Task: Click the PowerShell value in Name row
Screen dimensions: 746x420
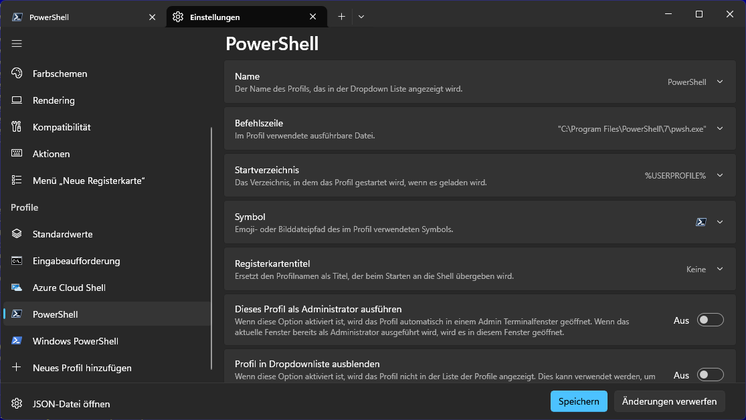Action: click(686, 82)
